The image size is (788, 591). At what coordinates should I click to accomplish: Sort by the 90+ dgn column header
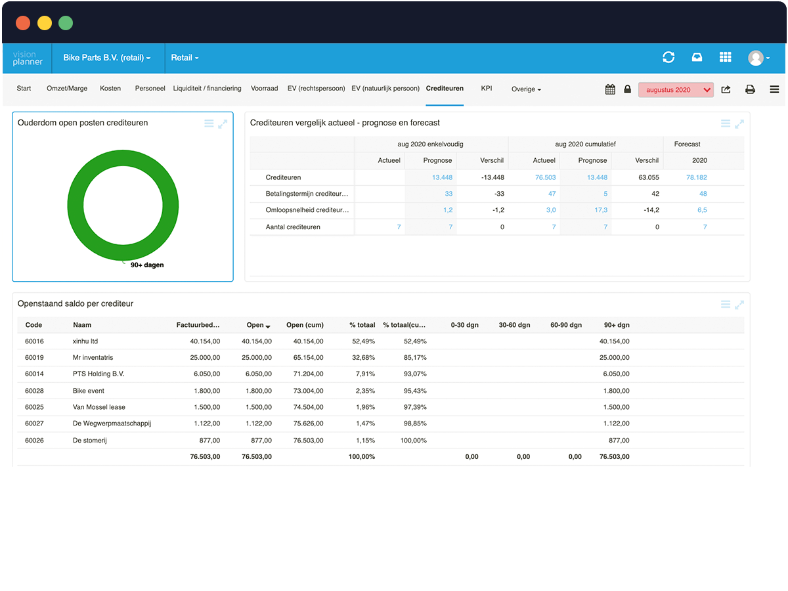coord(617,325)
